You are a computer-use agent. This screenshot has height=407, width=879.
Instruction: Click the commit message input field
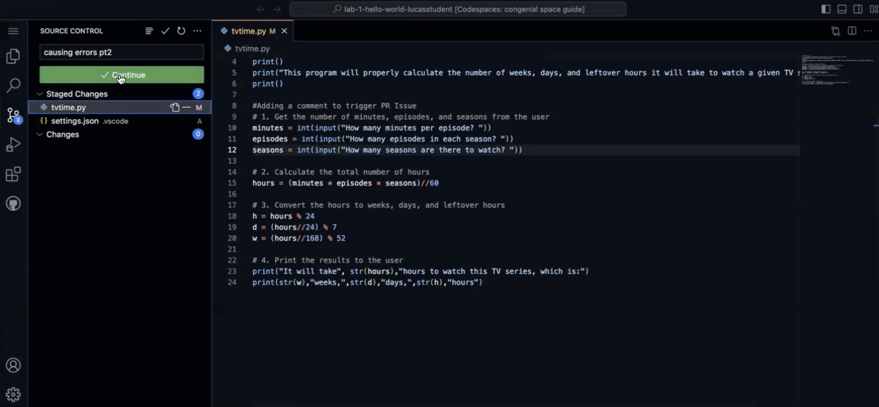click(x=122, y=52)
